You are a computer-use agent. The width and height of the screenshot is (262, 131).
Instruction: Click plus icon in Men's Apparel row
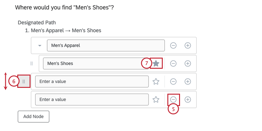188,45
